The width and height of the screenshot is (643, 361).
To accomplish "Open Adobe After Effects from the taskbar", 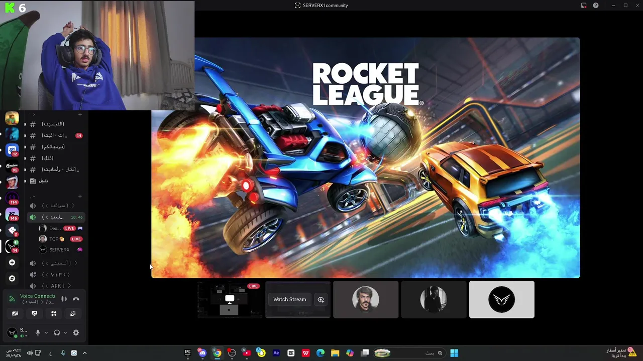I will (x=276, y=353).
